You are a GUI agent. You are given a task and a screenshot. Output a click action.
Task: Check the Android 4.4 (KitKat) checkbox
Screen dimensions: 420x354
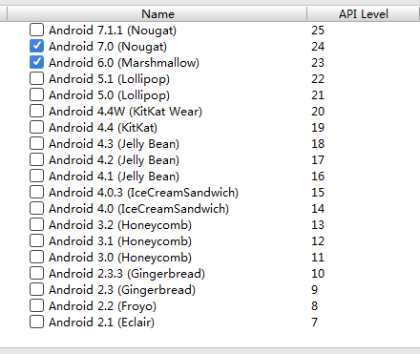pyautogui.click(x=36, y=127)
